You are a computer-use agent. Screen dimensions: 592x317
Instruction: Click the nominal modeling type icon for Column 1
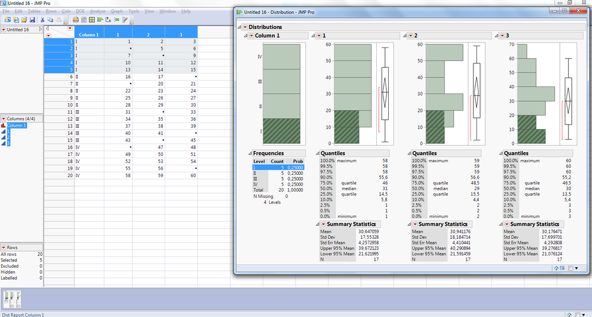pos(4,126)
